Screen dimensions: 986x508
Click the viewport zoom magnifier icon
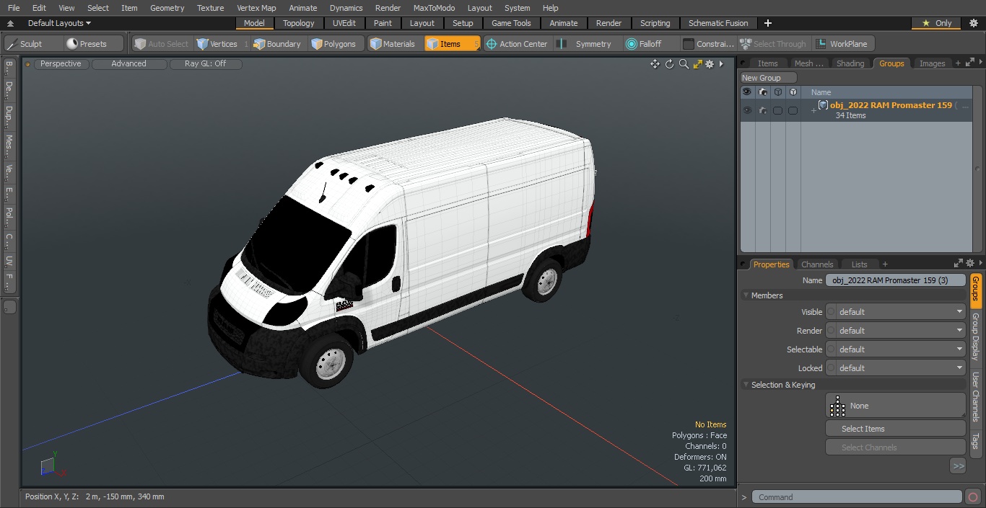684,64
